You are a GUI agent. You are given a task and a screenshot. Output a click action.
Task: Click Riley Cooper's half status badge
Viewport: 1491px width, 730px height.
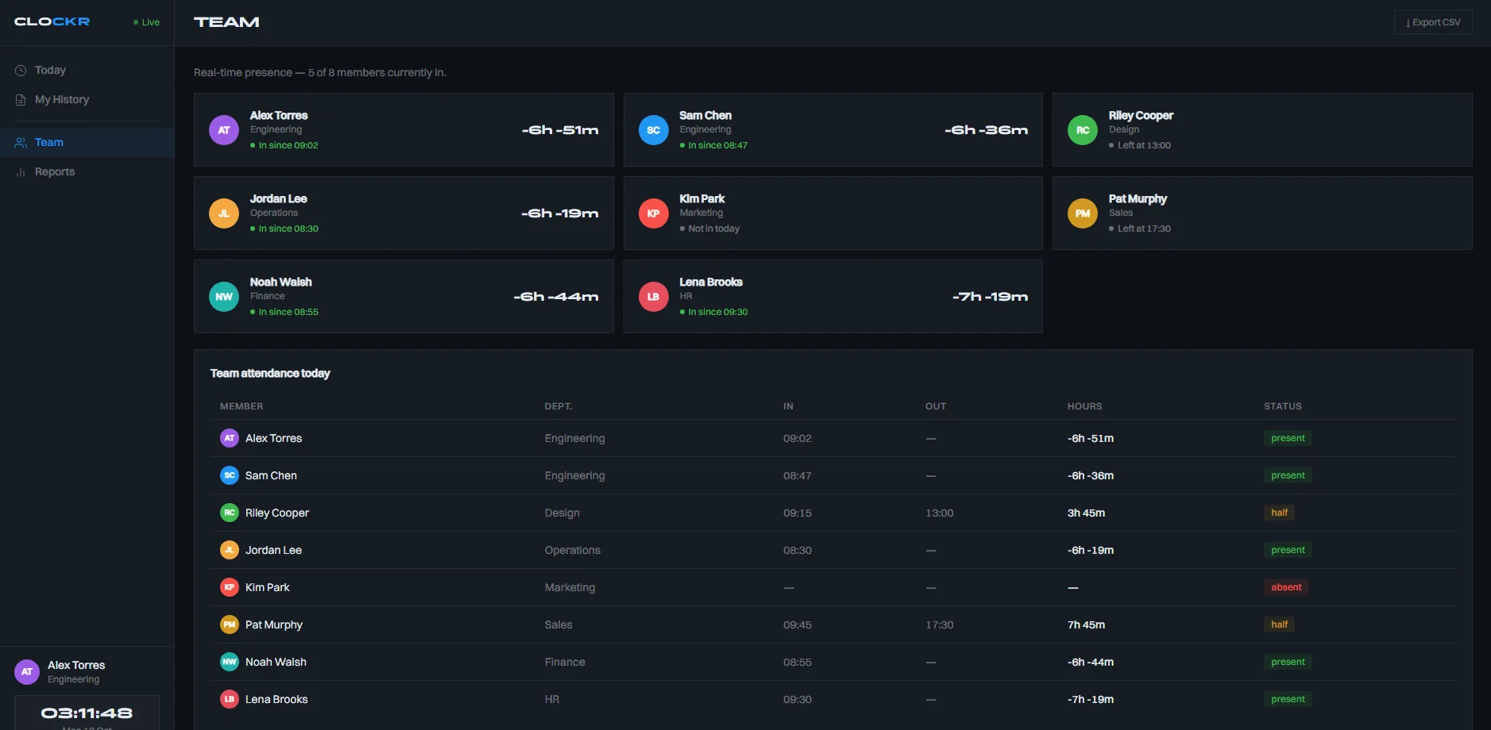(x=1279, y=513)
